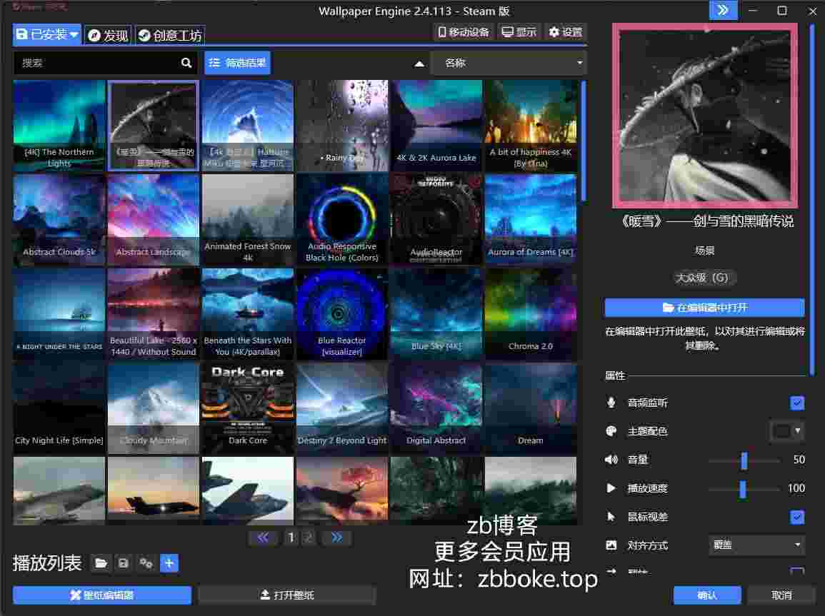Click the properties panel scrollbar

click(814, 200)
